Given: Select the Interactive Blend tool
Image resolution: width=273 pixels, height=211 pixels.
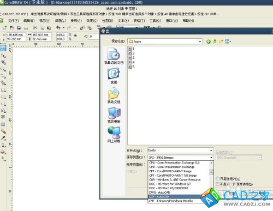Looking at the screenshot, I should click(x=3, y=131).
